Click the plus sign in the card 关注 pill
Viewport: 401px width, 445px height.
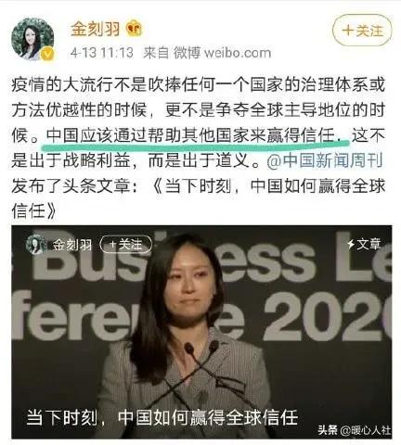112,245
